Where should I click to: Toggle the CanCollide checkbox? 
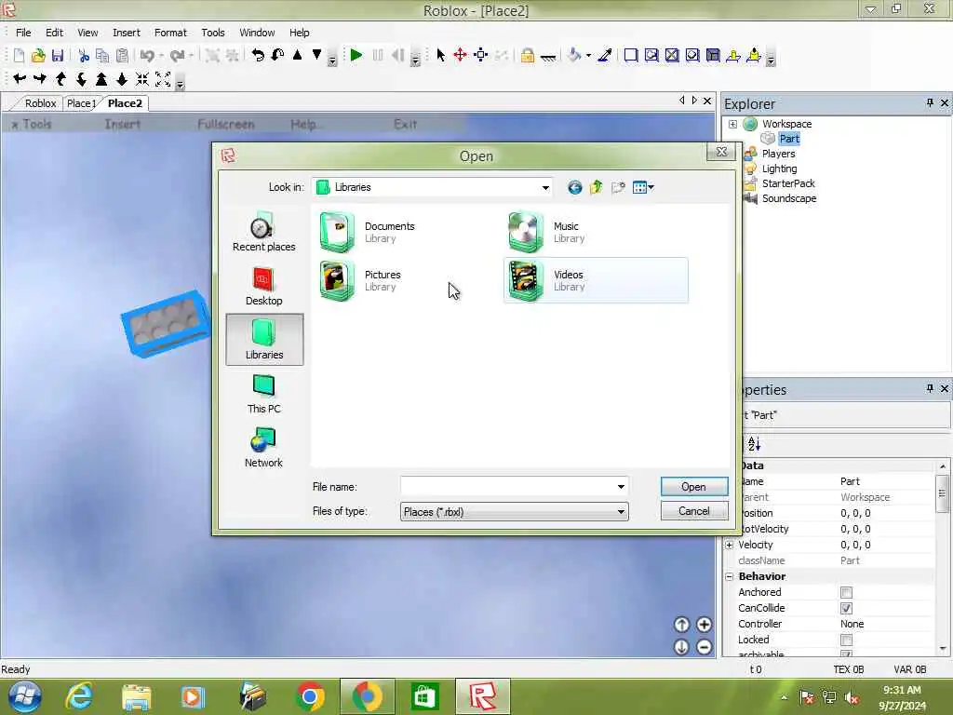(846, 608)
